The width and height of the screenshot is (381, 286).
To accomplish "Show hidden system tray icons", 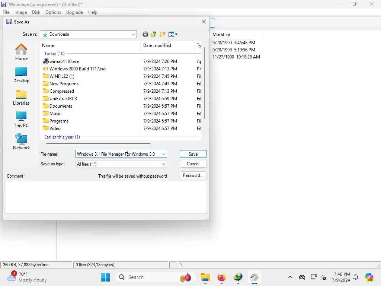I will click(x=290, y=277).
